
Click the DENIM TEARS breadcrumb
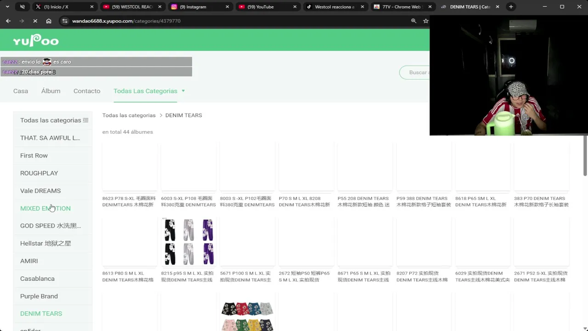(x=184, y=115)
